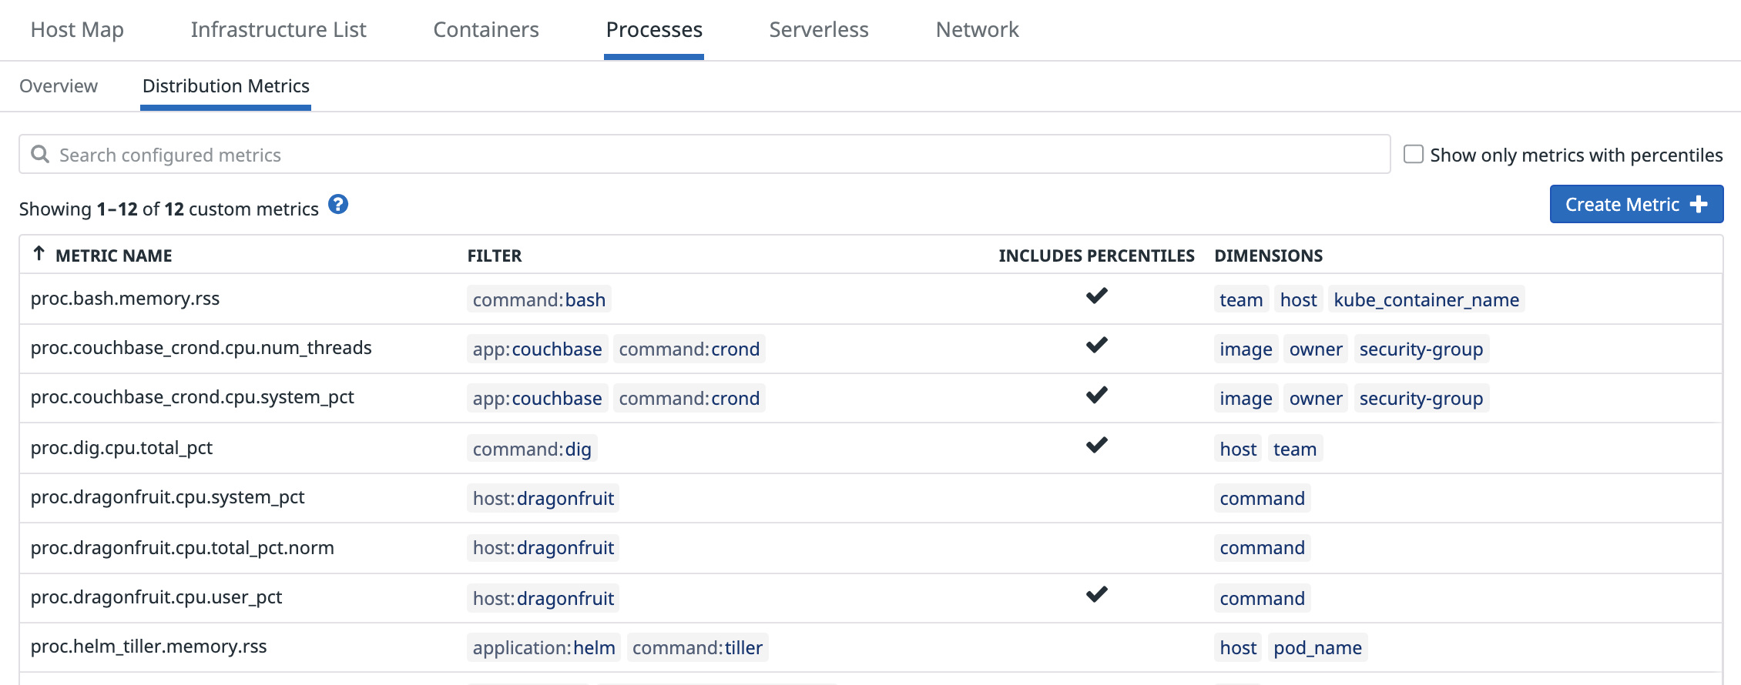Switch to the Containers tab
This screenshot has height=685, width=1741.
(x=485, y=30)
